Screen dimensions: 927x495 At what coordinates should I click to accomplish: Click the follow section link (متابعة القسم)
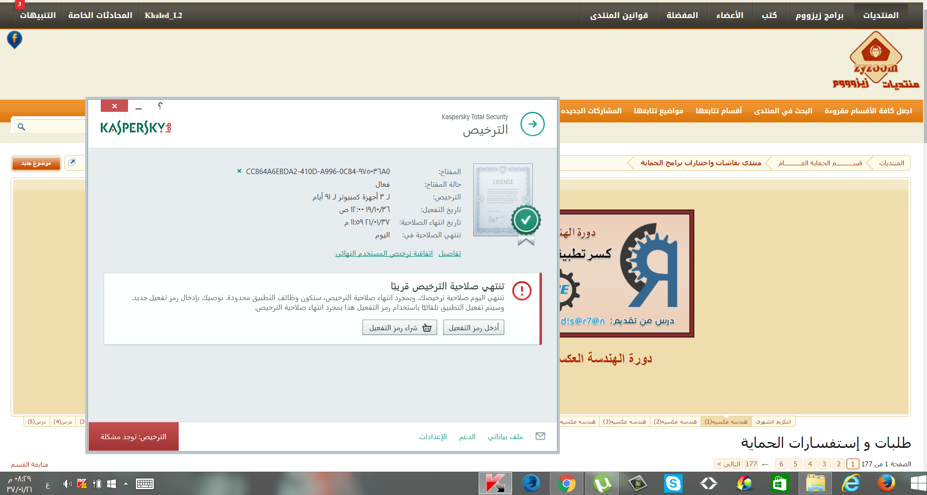tap(30, 464)
